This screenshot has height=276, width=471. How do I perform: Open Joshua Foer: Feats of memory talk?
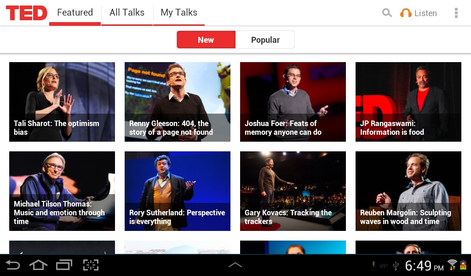(293, 102)
